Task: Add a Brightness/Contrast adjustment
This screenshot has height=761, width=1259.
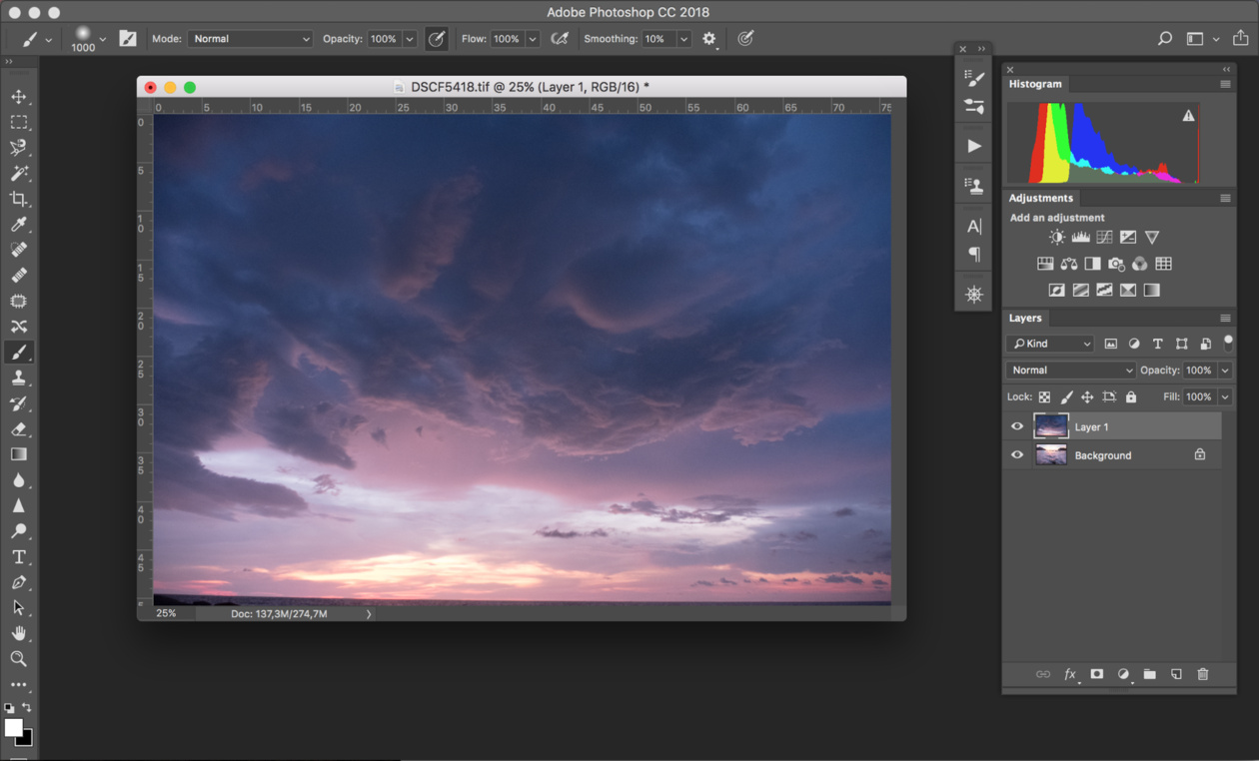Action: (x=1056, y=238)
